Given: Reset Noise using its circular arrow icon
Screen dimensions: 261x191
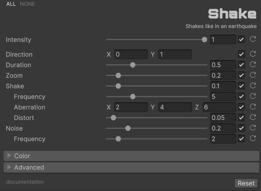Looking at the screenshot, I should pos(253,128).
